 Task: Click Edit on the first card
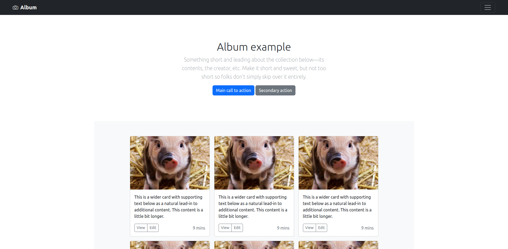tap(153, 228)
